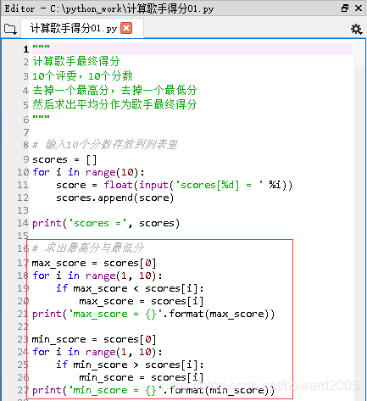Undock the Editor pane
The image size is (367, 401).
(x=345, y=8)
